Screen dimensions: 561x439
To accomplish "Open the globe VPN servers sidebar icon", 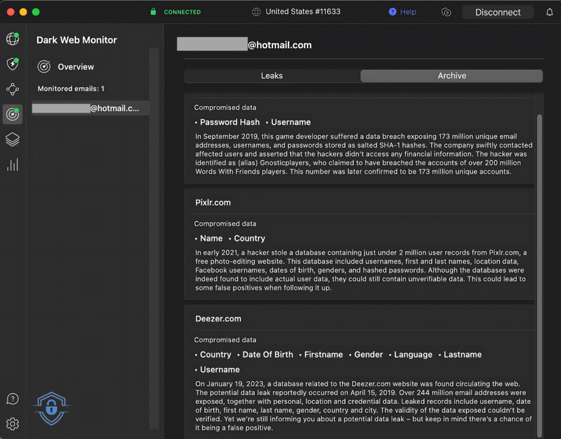I will pos(13,39).
